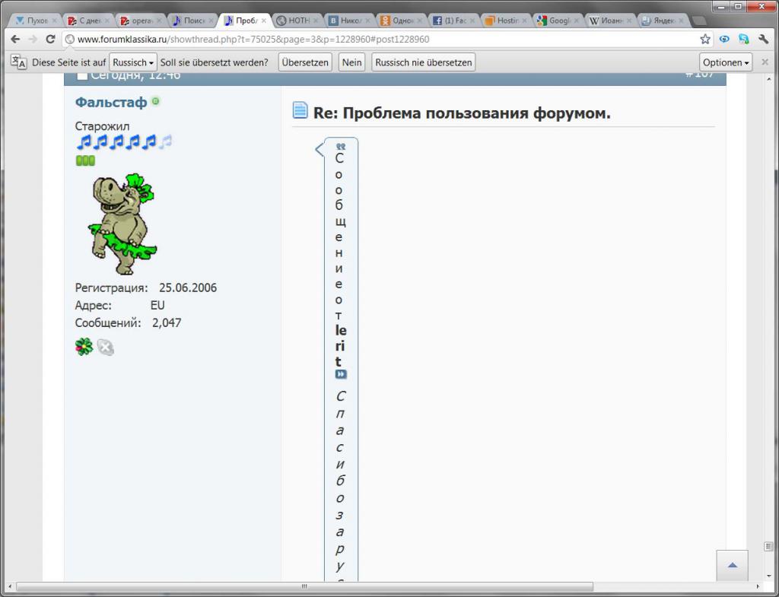Click the Skype extension icon in the toolbar
Image resolution: width=779 pixels, height=597 pixels.
coord(743,39)
